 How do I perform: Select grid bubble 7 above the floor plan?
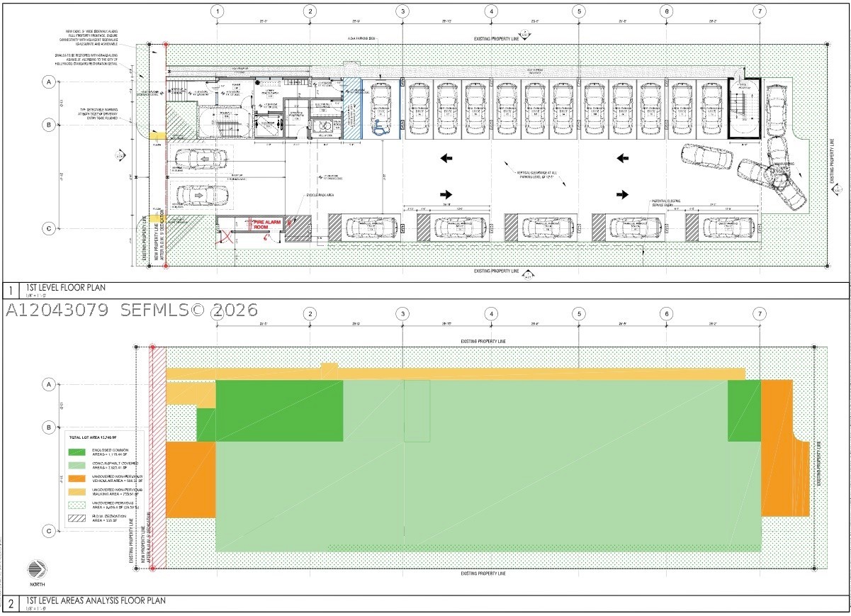click(760, 11)
